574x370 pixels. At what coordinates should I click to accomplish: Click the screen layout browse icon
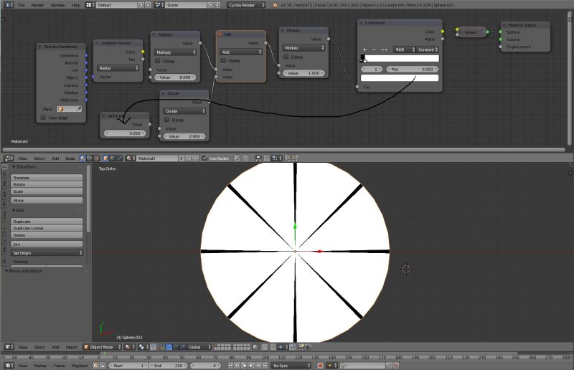click(x=90, y=5)
